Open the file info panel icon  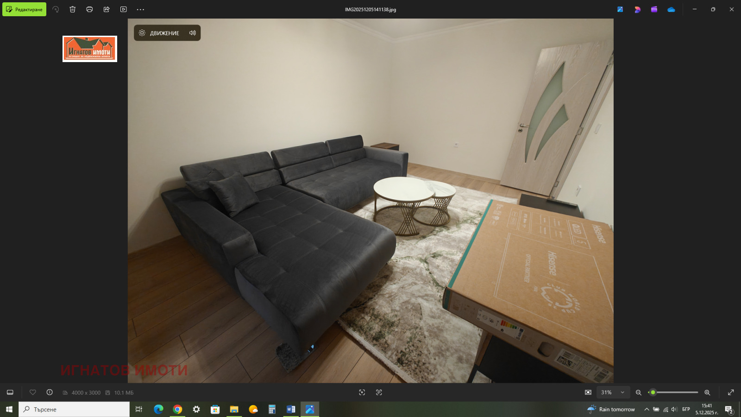pyautogui.click(x=50, y=392)
